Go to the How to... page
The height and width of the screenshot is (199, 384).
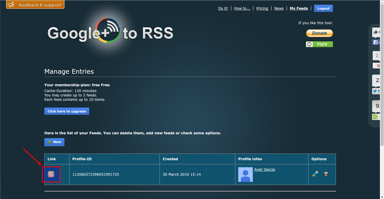click(242, 8)
